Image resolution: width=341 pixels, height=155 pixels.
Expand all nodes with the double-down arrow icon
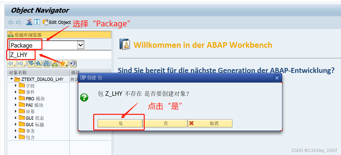31,64
